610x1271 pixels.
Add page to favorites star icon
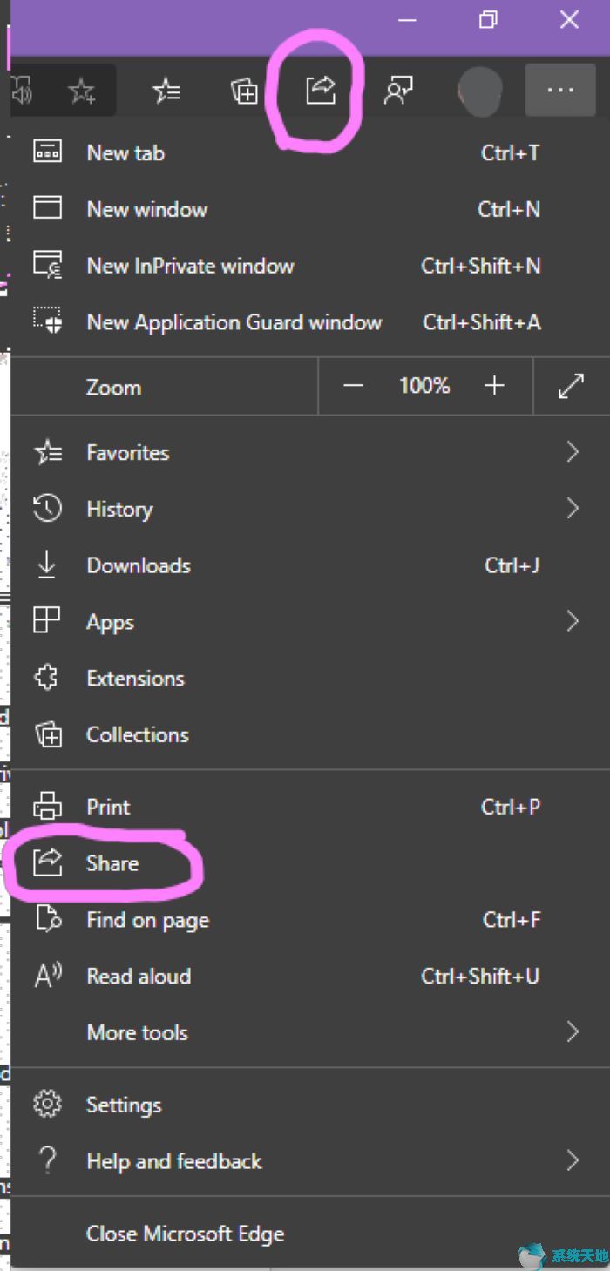(x=82, y=90)
